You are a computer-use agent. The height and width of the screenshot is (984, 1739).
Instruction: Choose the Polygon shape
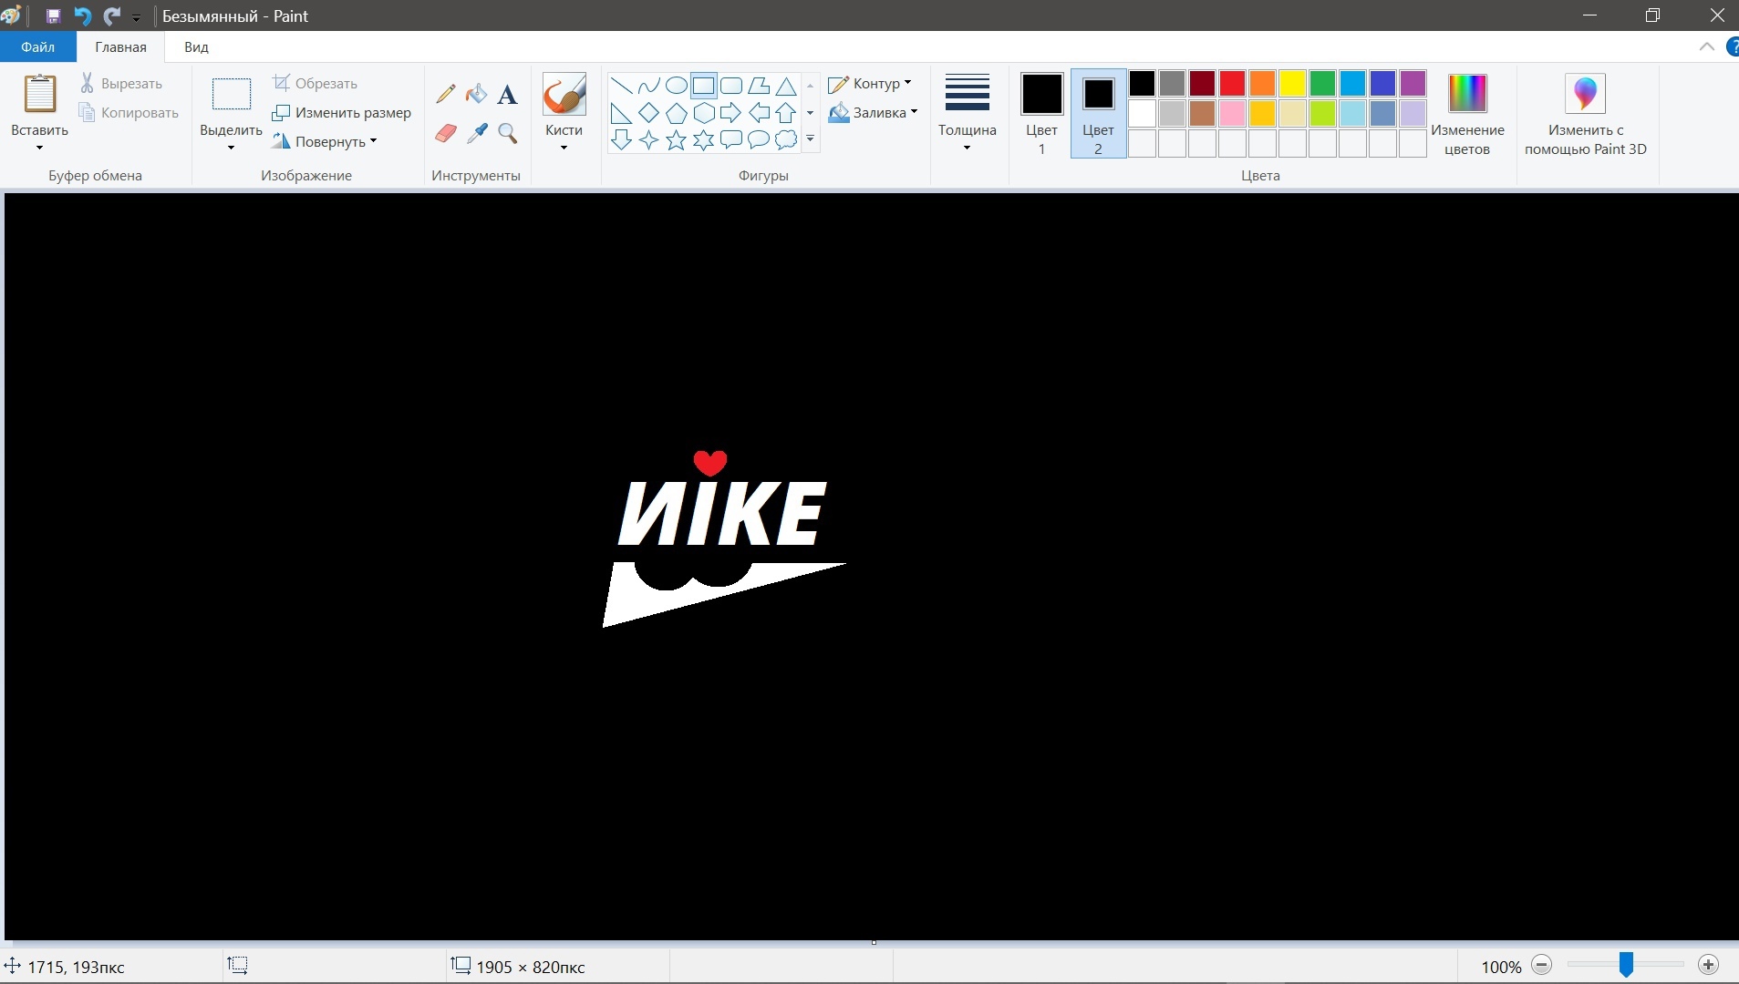758,86
